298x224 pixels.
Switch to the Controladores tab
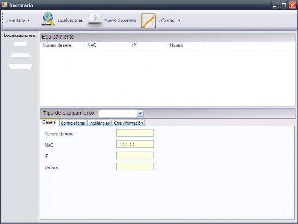pyautogui.click(x=73, y=123)
